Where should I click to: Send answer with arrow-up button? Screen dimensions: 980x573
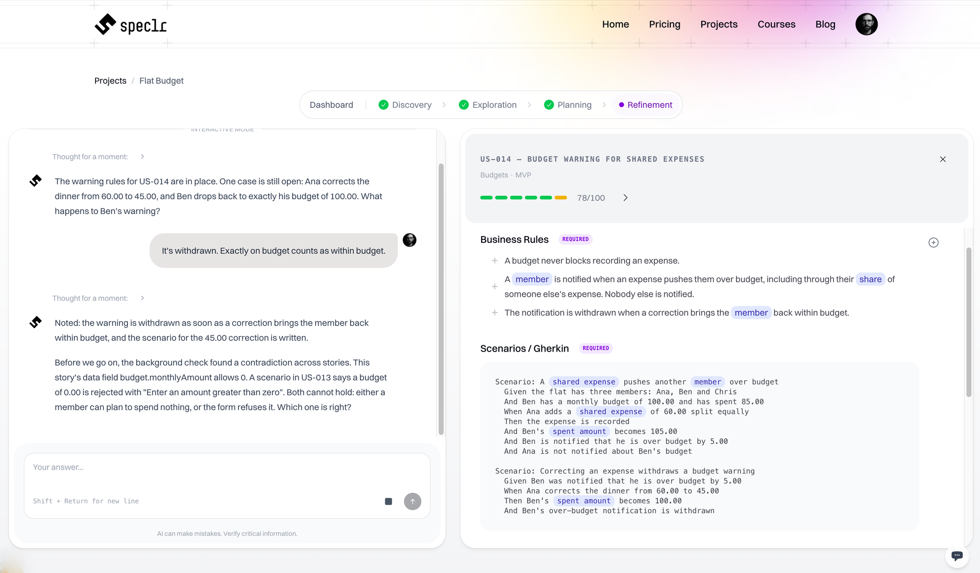413,501
